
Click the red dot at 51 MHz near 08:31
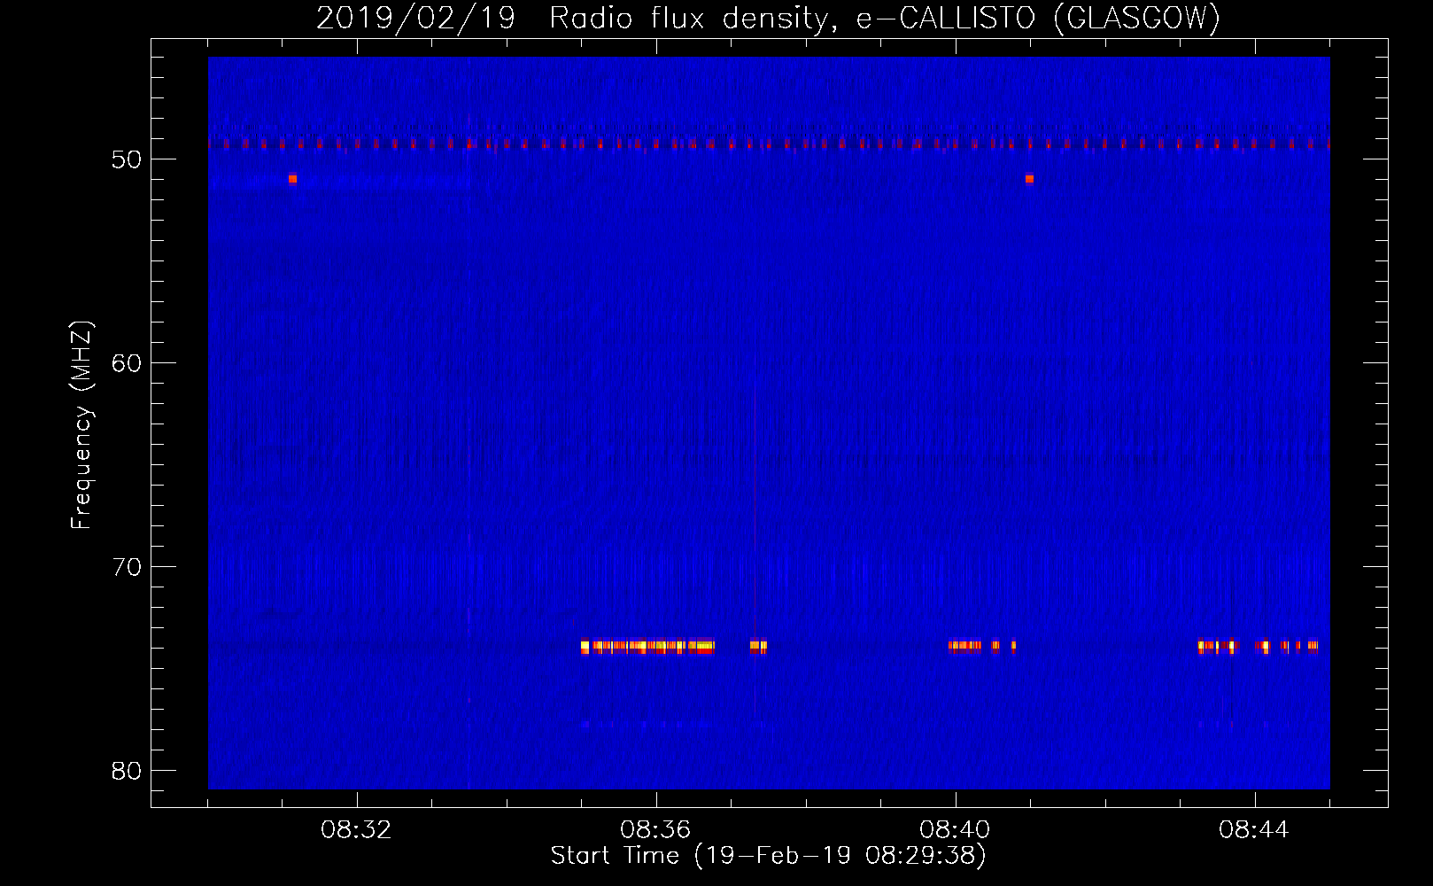tap(292, 179)
